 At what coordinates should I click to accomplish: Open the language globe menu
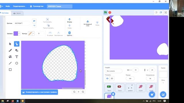coord(1,6)
